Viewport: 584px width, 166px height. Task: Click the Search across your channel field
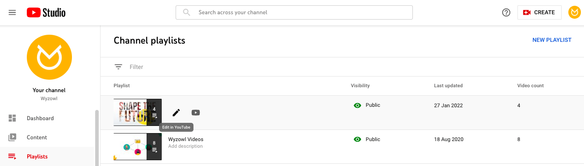click(x=294, y=12)
